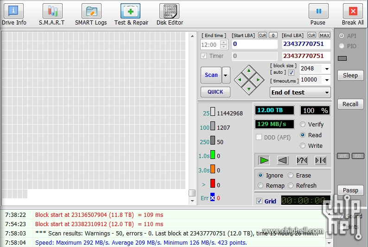Click CUR button next to Start LBA

click(x=262, y=35)
